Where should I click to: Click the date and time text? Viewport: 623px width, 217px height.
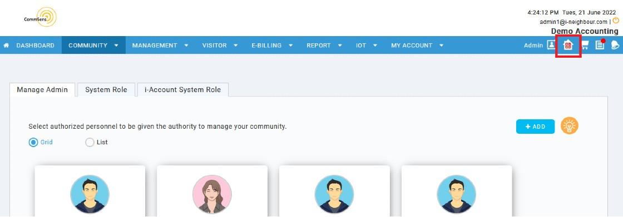pos(572,12)
